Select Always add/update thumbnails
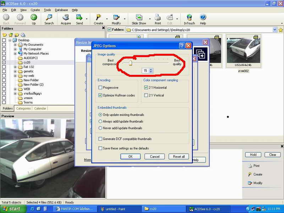The width and height of the screenshot is (284, 213). pyautogui.click(x=100, y=121)
